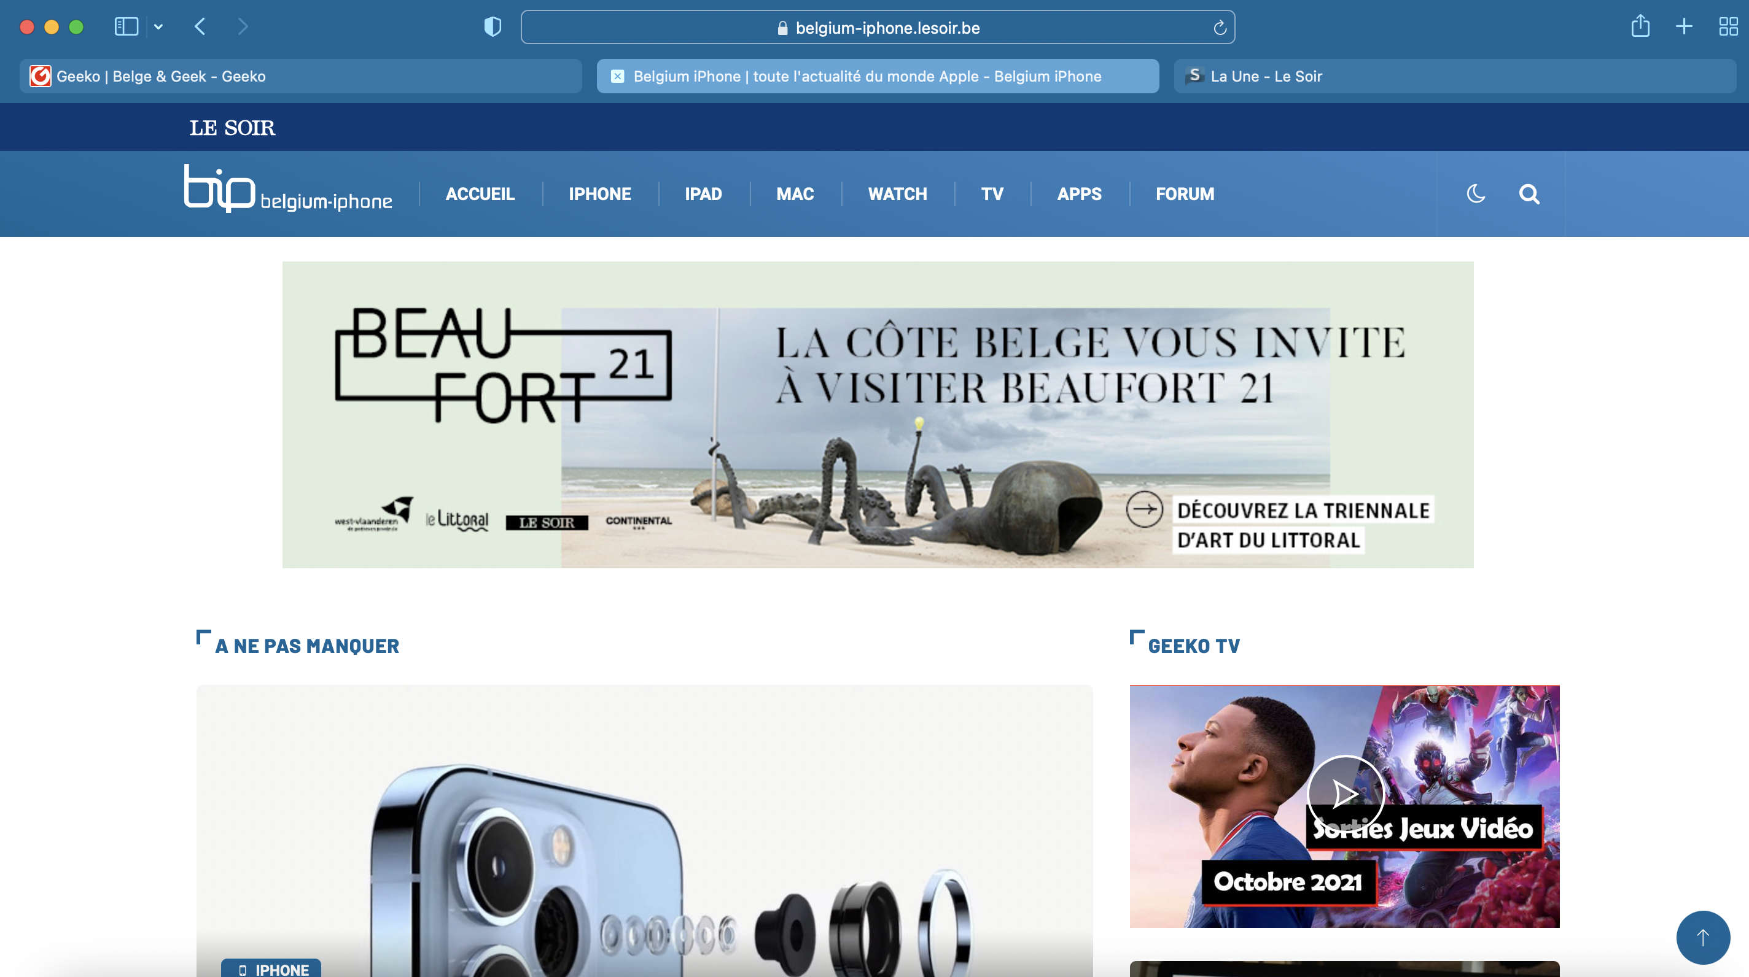
Task: Click the IPHONE category tag on the article
Action: pyautogui.click(x=271, y=969)
